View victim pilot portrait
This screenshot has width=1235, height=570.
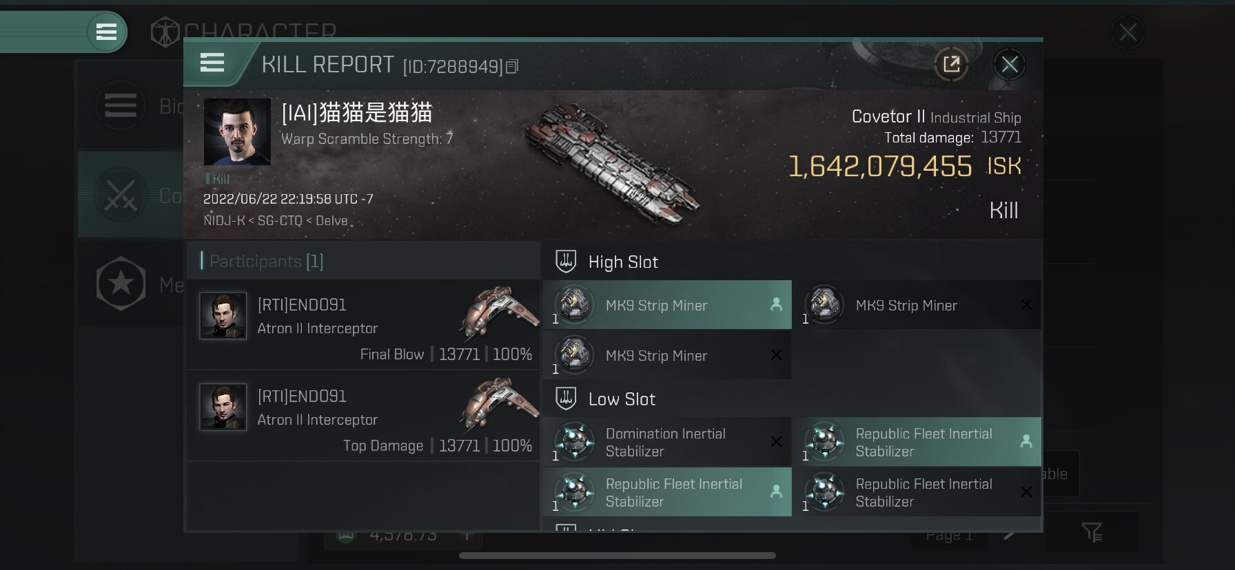pyautogui.click(x=237, y=131)
